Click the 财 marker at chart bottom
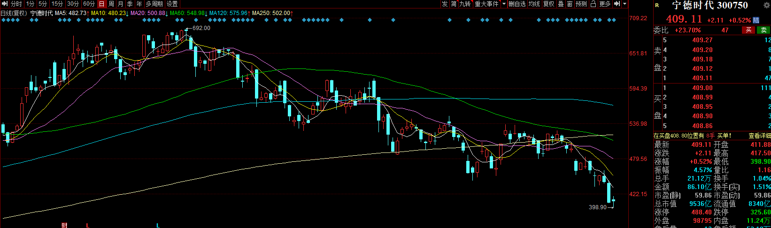 [x=64, y=225]
